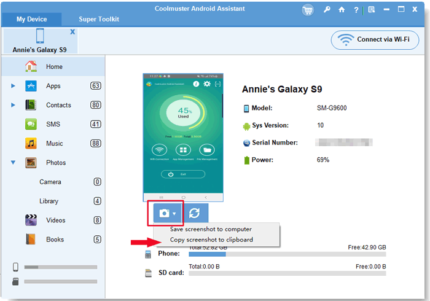Screen dimensions: 430x301
Task: Click the Free:42.90 GB text
Action: coord(367,248)
